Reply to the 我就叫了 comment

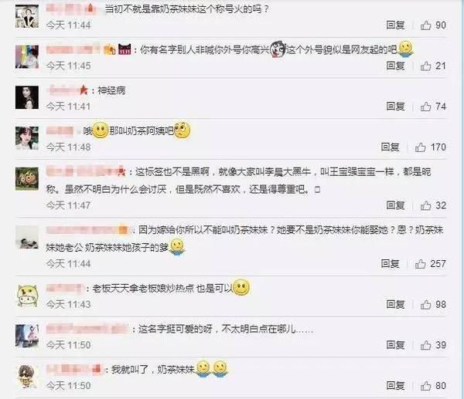pos(396,385)
